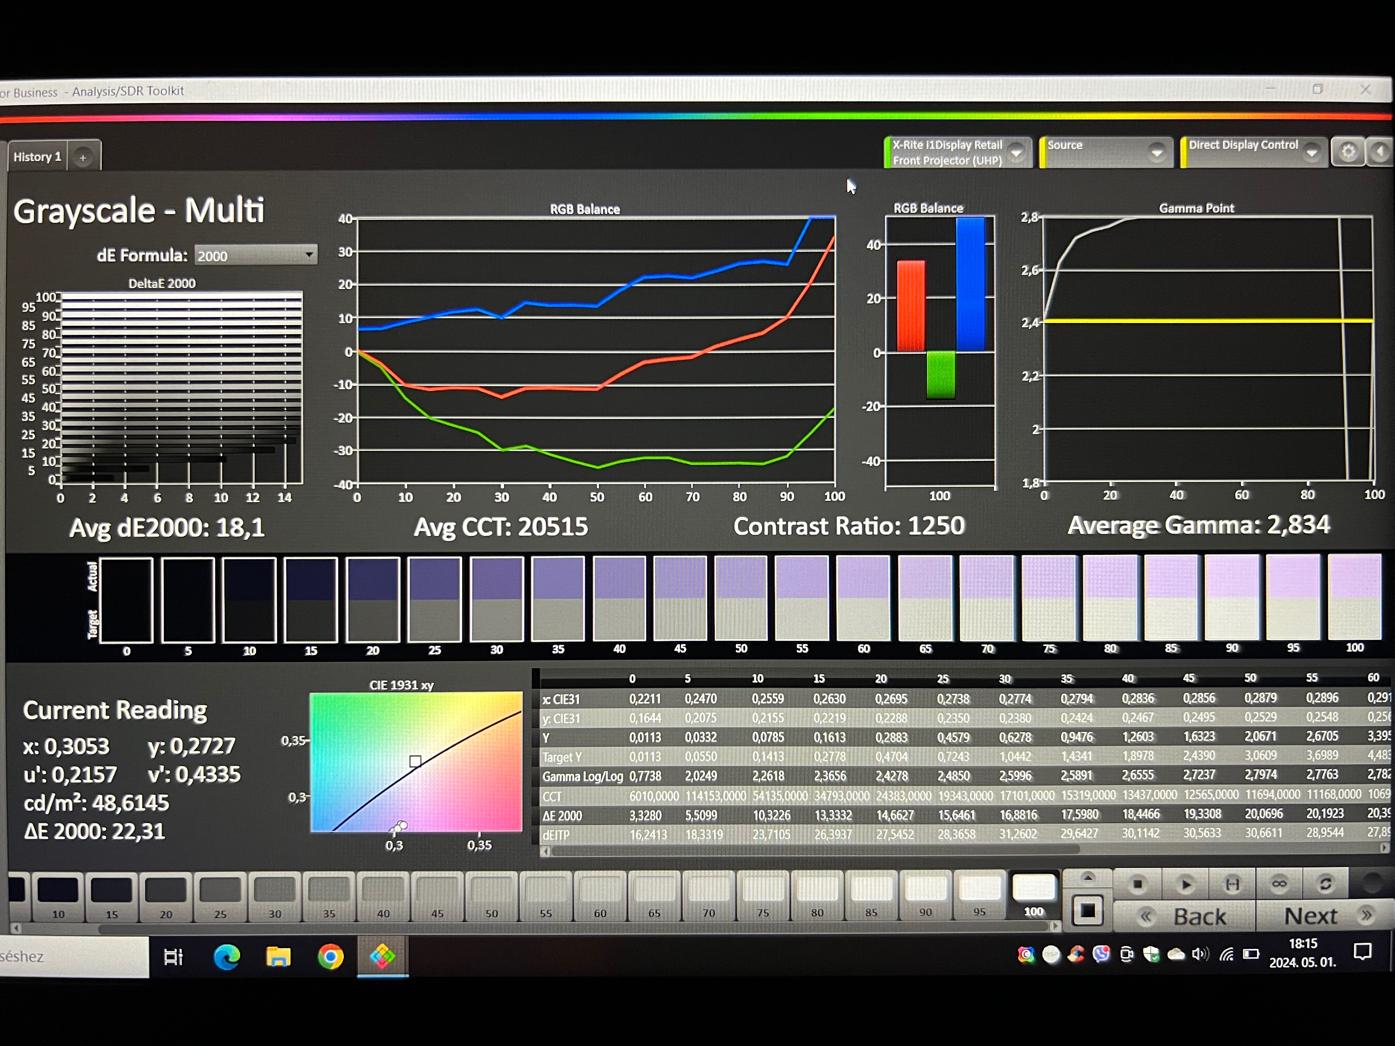This screenshot has width=1395, height=1046.
Task: Expand the Source dropdown
Action: 1157,153
